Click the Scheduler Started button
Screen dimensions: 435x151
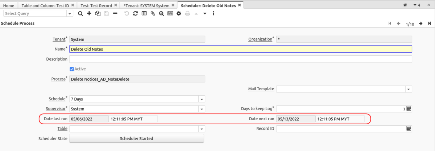coord(136,138)
